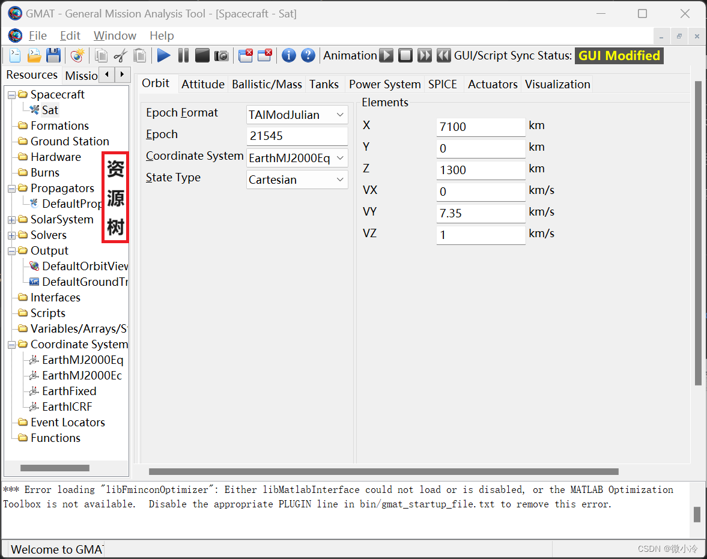The width and height of the screenshot is (707, 559).
Task: Collapse the Spacecraft folder node
Action: [12, 95]
